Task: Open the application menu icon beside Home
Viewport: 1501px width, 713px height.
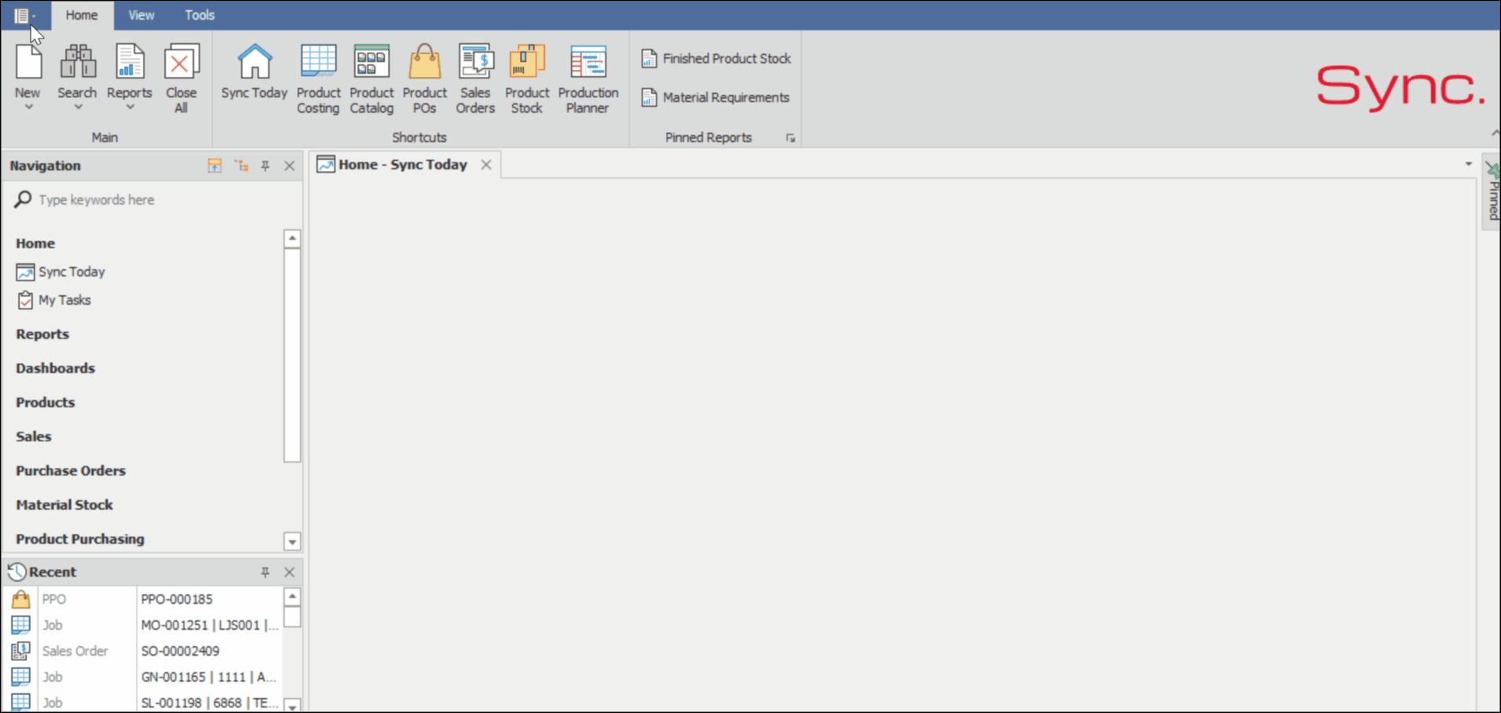Action: click(x=24, y=15)
